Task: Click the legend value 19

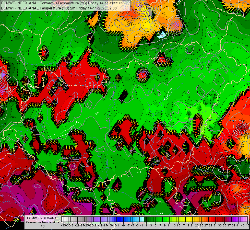Action: (x=188, y=226)
